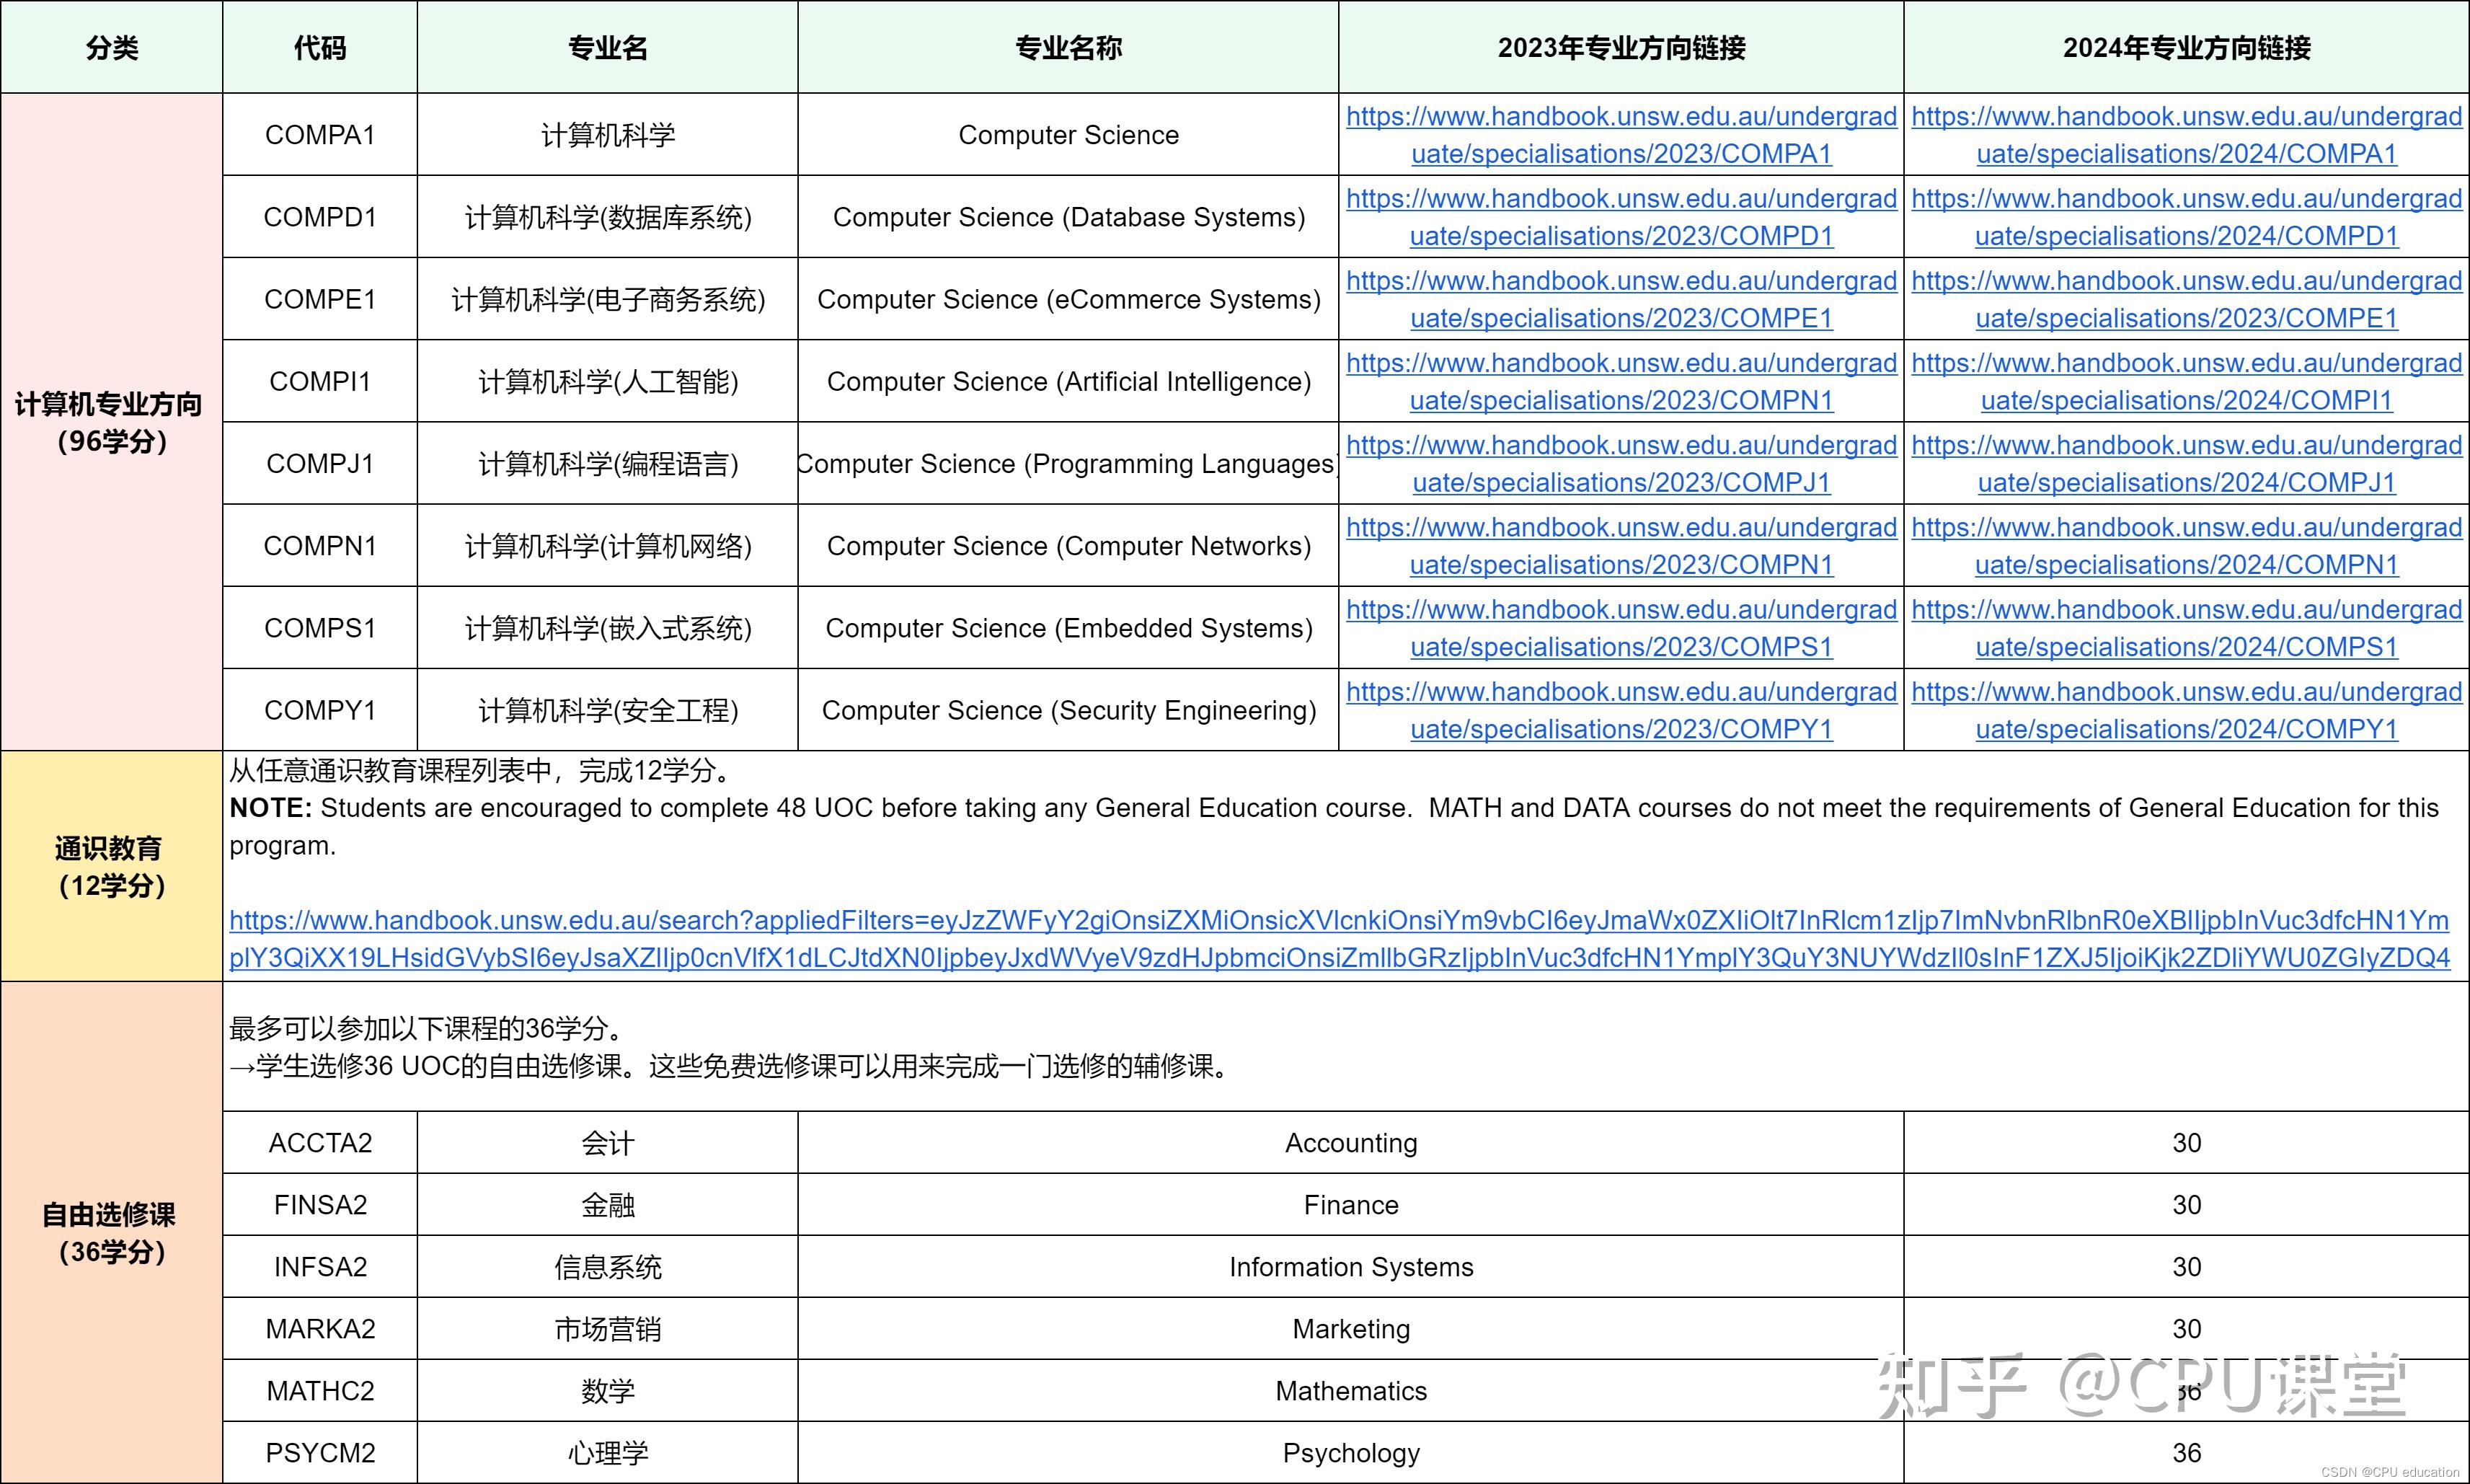Select the PSYCM2 code cell

pyautogui.click(x=320, y=1452)
